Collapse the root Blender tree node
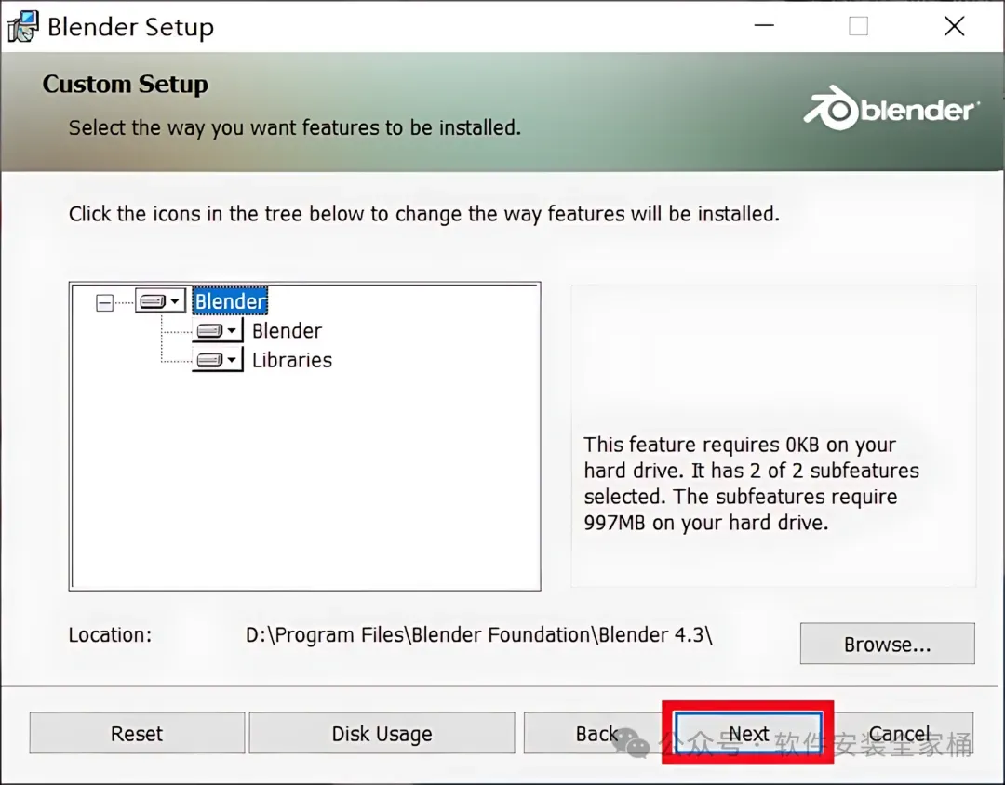This screenshot has height=785, width=1005. pos(104,302)
